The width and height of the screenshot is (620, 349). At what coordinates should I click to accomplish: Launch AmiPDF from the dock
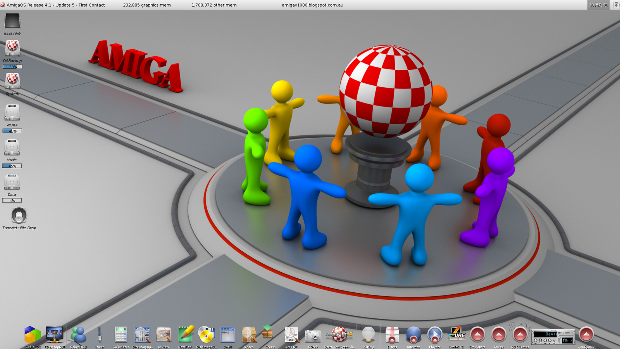point(291,335)
